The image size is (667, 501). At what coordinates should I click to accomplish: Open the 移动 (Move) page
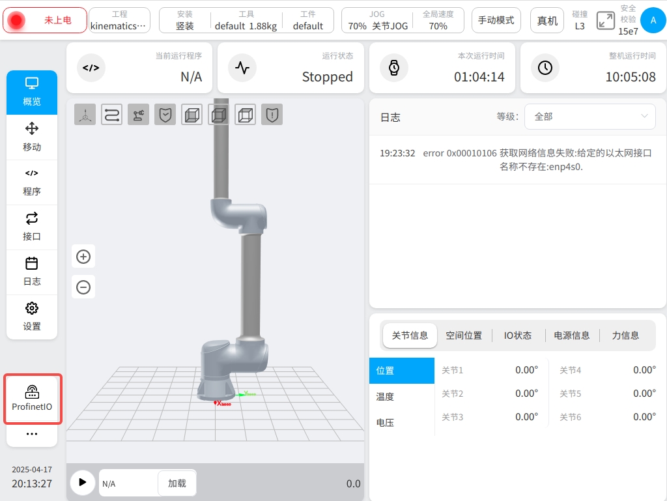(x=32, y=137)
